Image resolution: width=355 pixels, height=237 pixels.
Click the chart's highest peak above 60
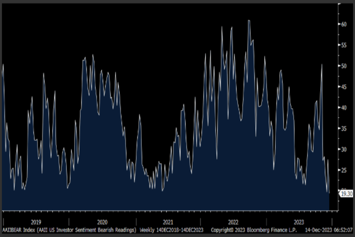pyautogui.click(x=249, y=20)
